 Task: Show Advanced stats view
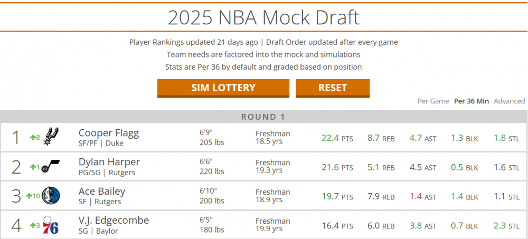[x=510, y=101]
